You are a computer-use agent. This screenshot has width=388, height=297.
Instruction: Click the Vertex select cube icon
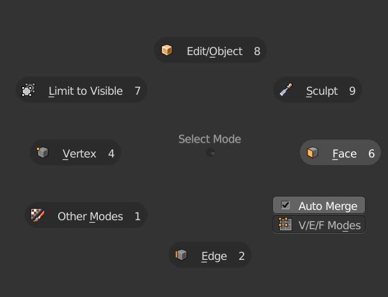pos(43,153)
